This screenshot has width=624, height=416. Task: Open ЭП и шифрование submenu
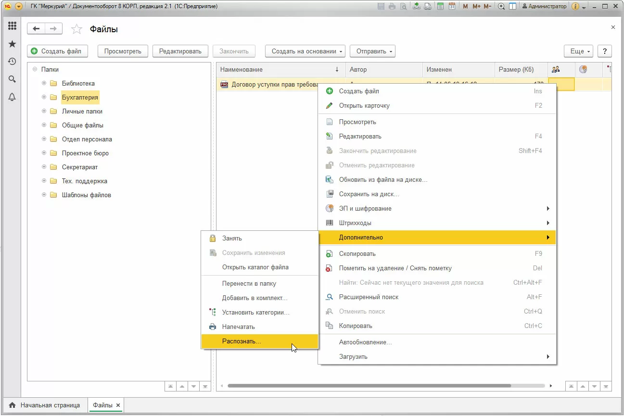pyautogui.click(x=437, y=208)
